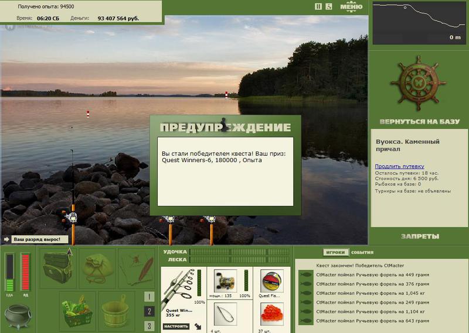Click the rightmost fishing rod reel on shore
Image resolution: width=469 pixels, height=333 pixels.
click(210, 219)
